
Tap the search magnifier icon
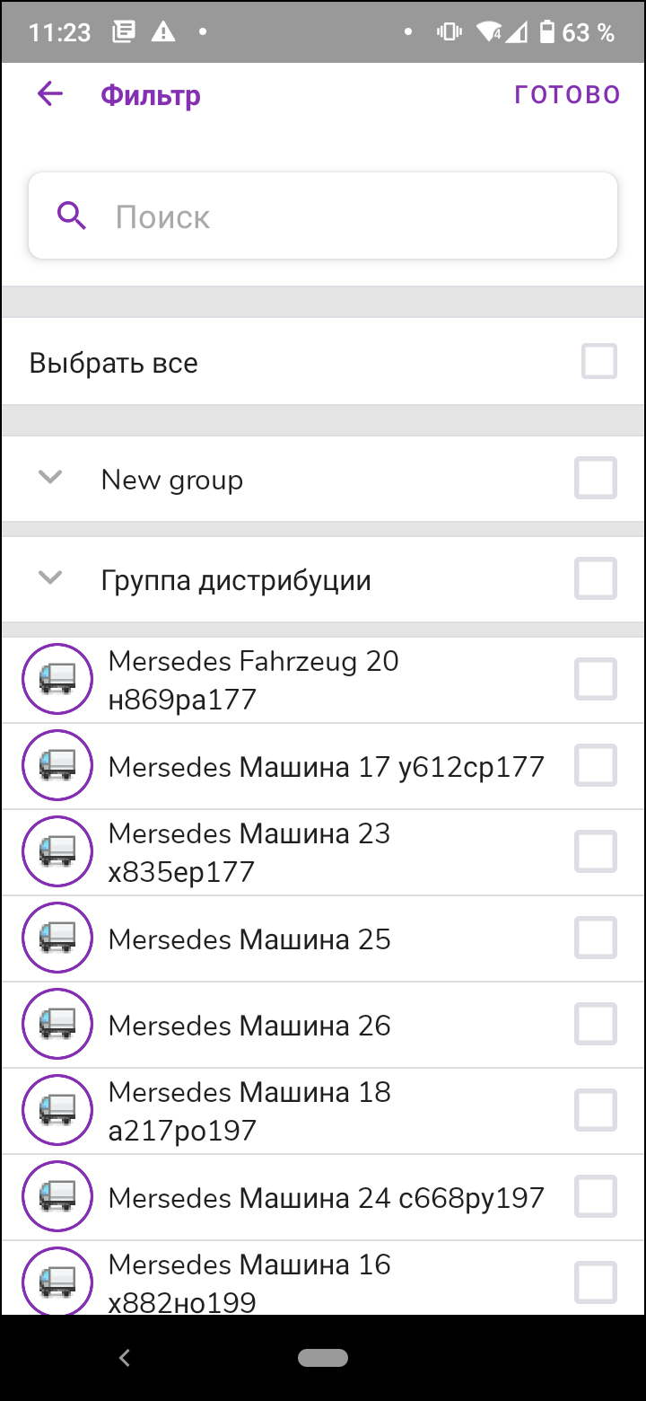tap(72, 216)
